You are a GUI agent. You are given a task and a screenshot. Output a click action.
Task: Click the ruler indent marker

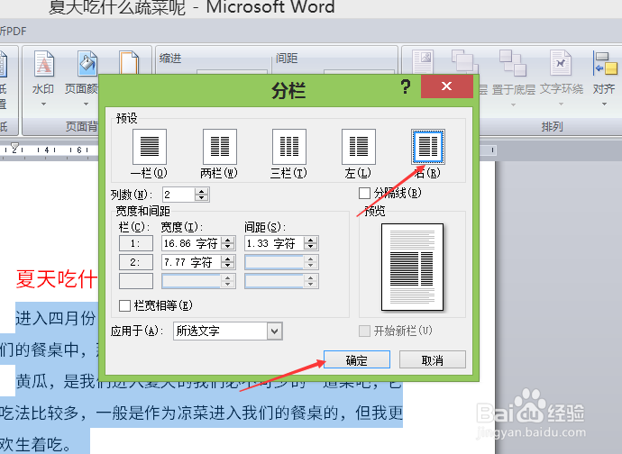tap(14, 147)
